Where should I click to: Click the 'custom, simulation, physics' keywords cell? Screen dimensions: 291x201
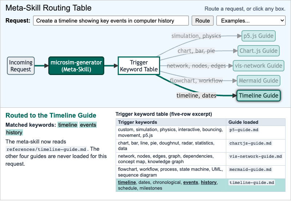click(171, 133)
